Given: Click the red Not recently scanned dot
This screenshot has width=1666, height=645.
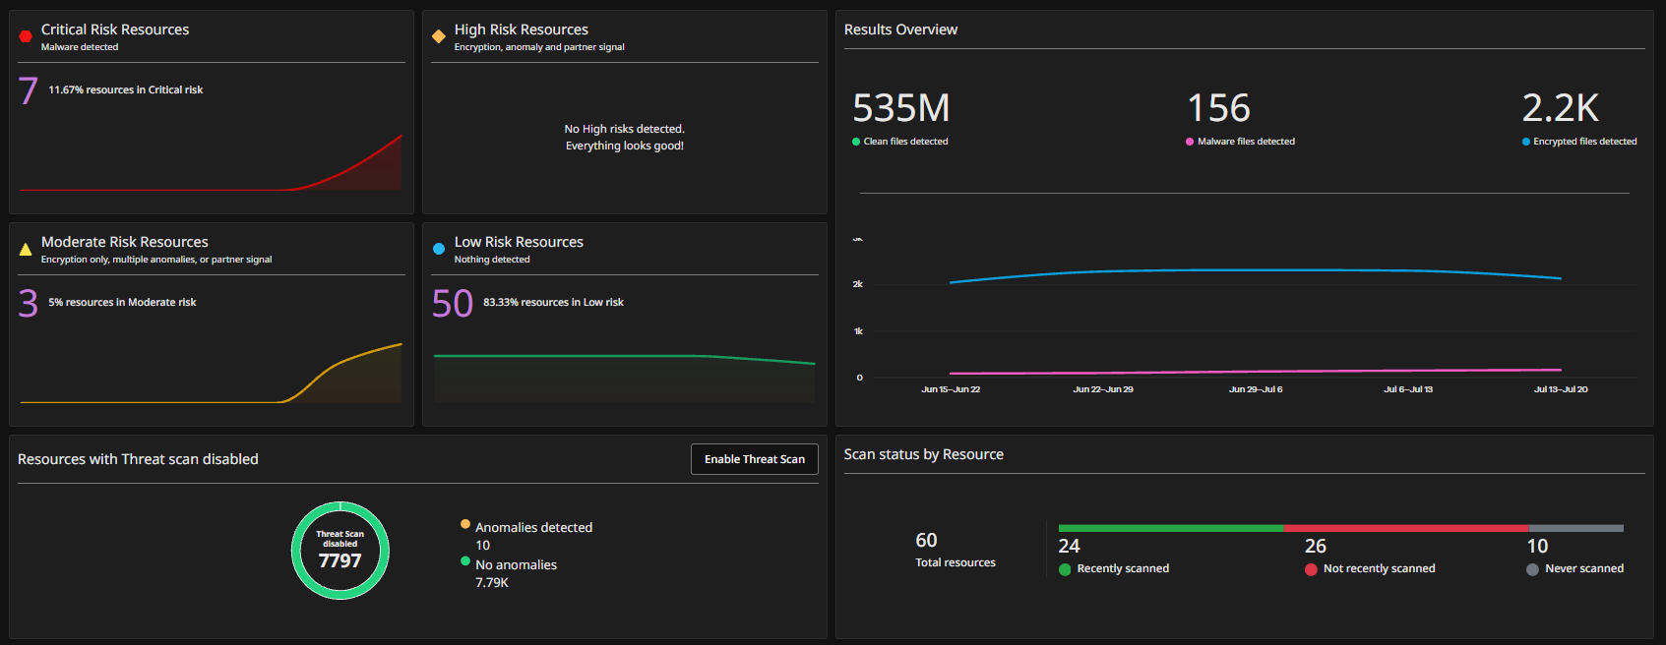Looking at the screenshot, I should click(1311, 569).
